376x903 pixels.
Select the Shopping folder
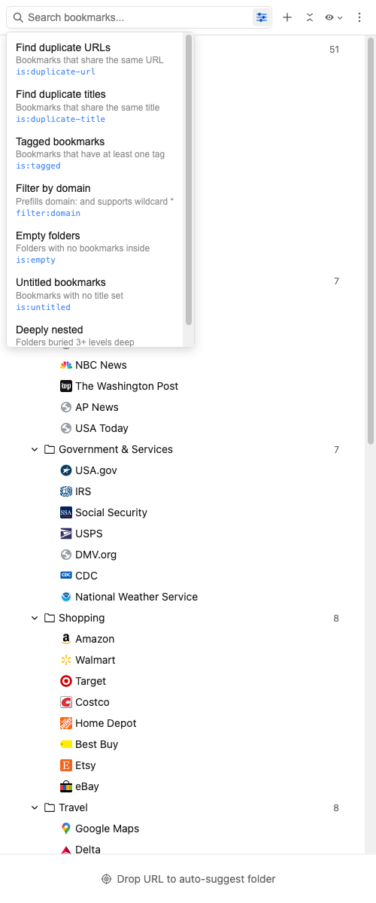click(82, 618)
